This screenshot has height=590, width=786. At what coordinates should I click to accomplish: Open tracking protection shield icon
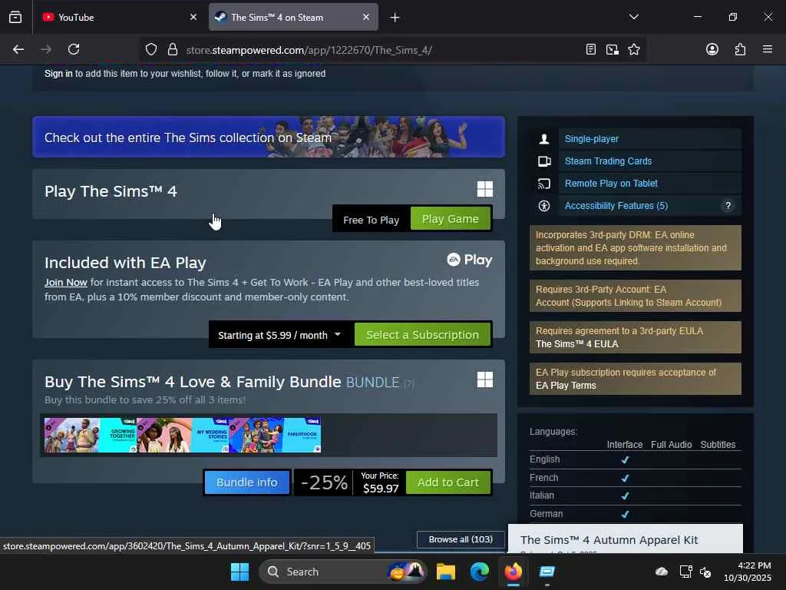click(151, 49)
